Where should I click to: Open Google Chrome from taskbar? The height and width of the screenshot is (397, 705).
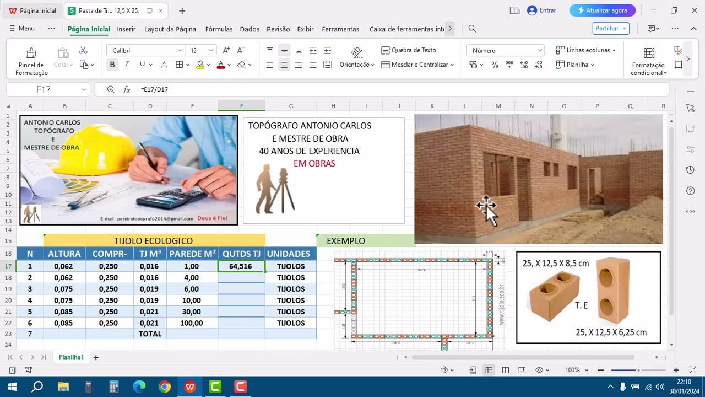164,387
